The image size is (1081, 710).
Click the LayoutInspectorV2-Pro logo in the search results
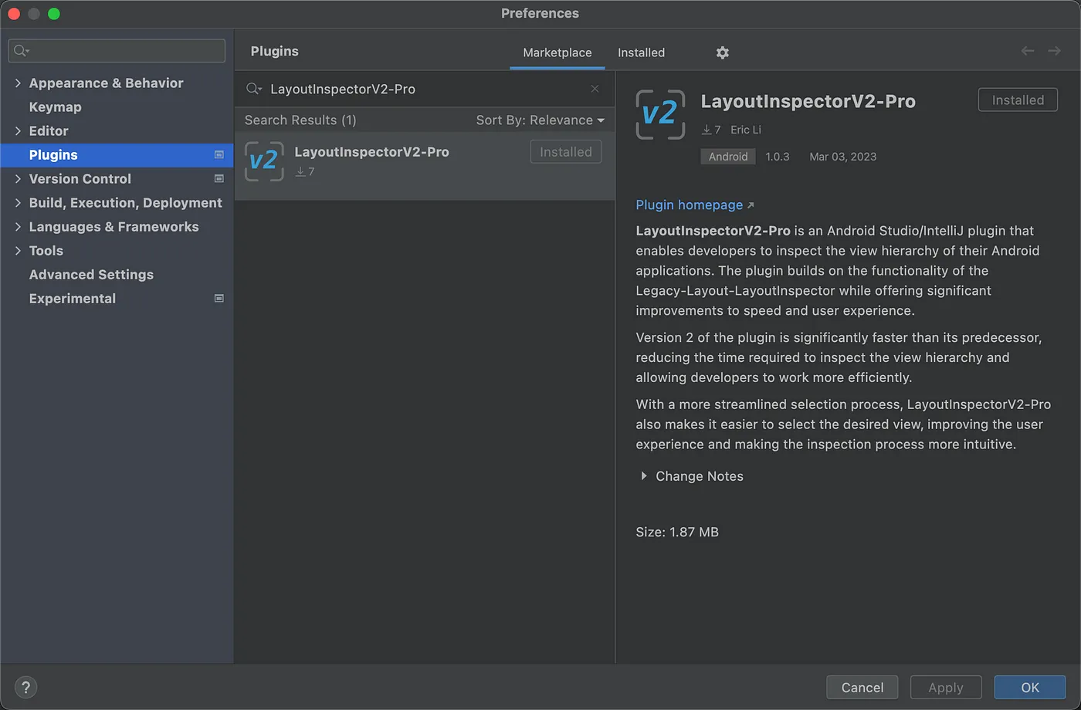[264, 161]
